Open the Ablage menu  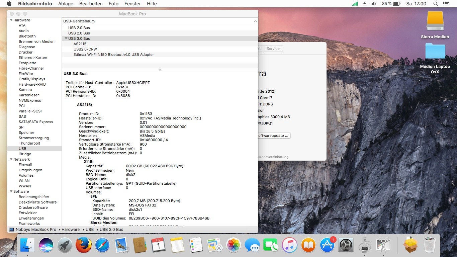pos(66,4)
